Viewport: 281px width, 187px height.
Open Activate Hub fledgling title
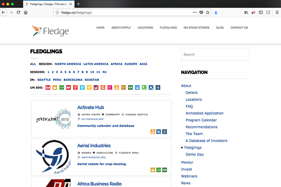click(90, 108)
